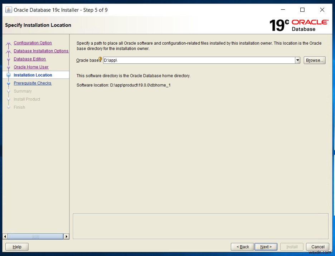Click the help bulb icon beside Oracle base

click(100, 59)
